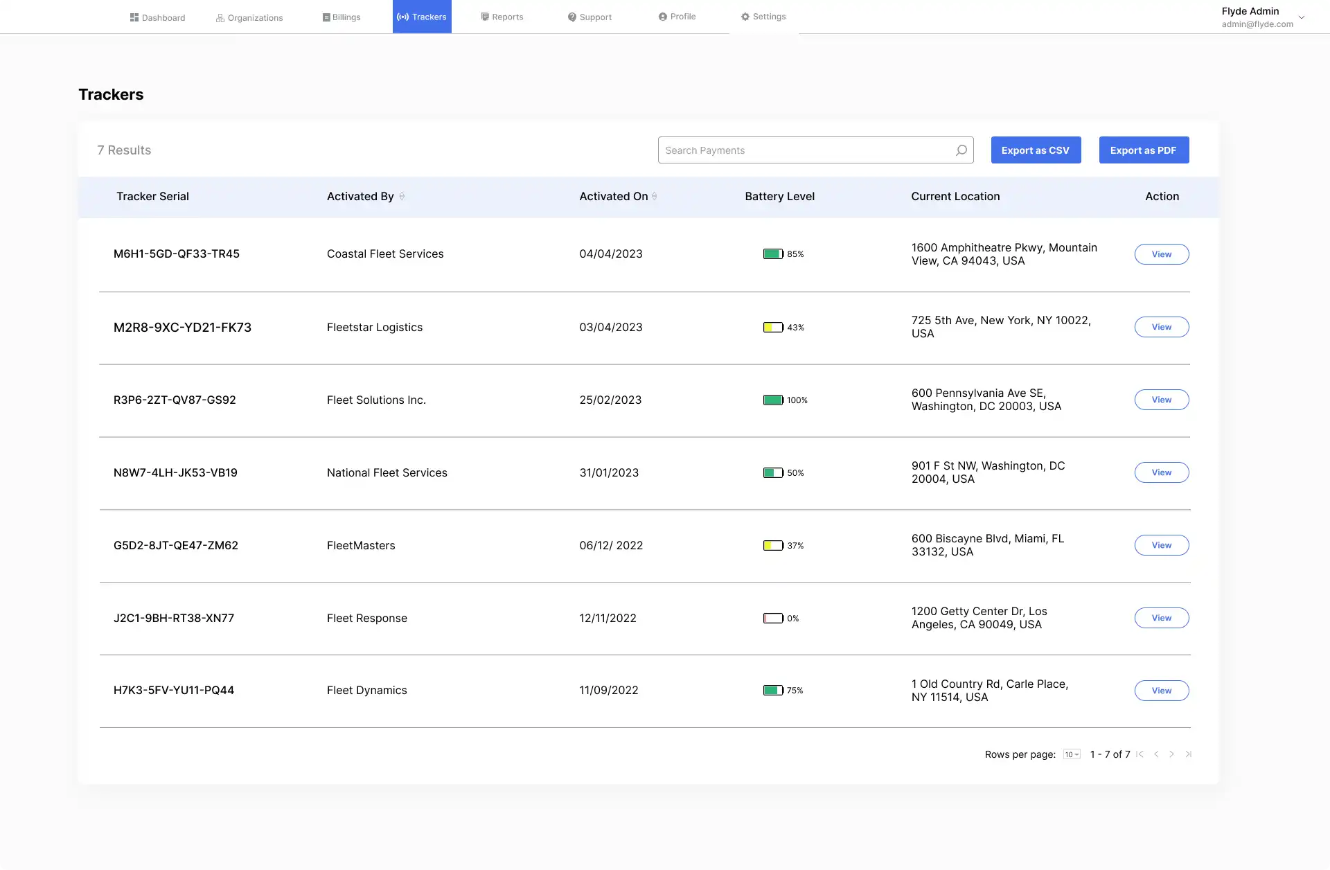Image resolution: width=1330 pixels, height=870 pixels.
Task: Click the empty 0% battery icon
Action: 773,618
